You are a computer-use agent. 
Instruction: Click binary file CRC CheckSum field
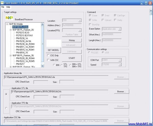point(41,82)
